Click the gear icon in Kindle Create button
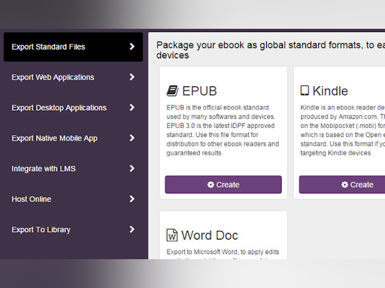The height and width of the screenshot is (288, 385). point(345,184)
